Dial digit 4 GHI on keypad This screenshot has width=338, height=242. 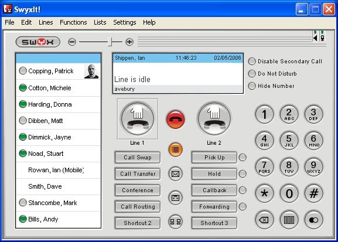pos(264,141)
